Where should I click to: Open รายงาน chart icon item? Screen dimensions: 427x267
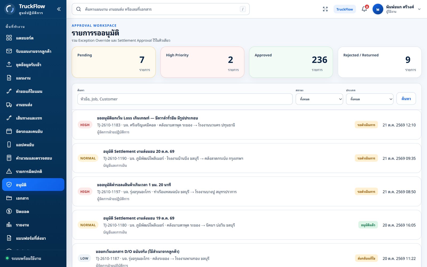click(x=33, y=225)
